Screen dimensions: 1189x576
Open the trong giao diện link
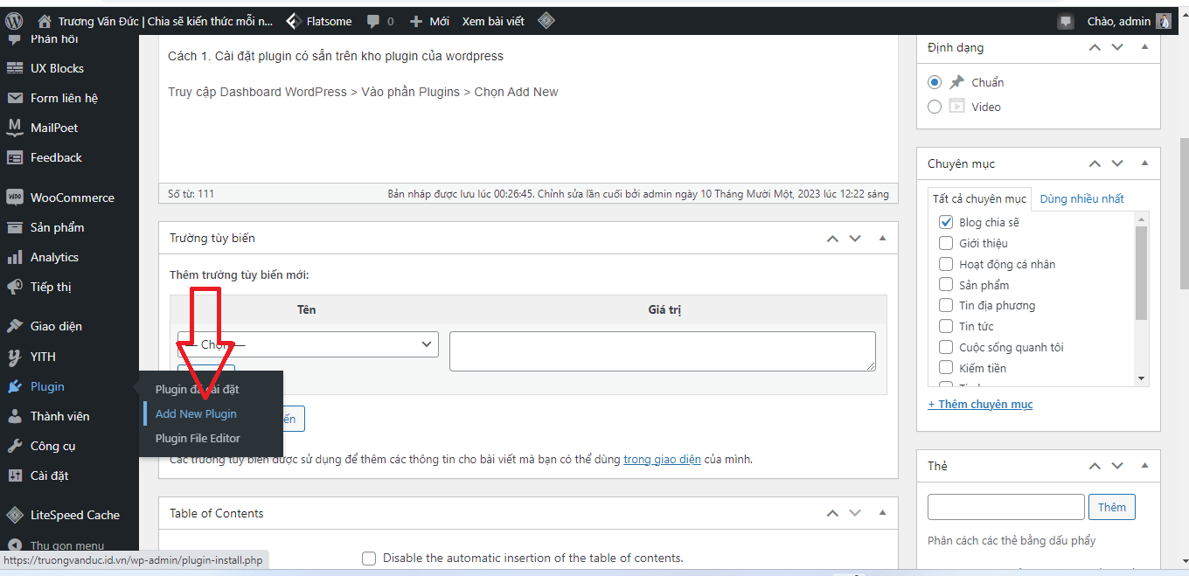662,459
